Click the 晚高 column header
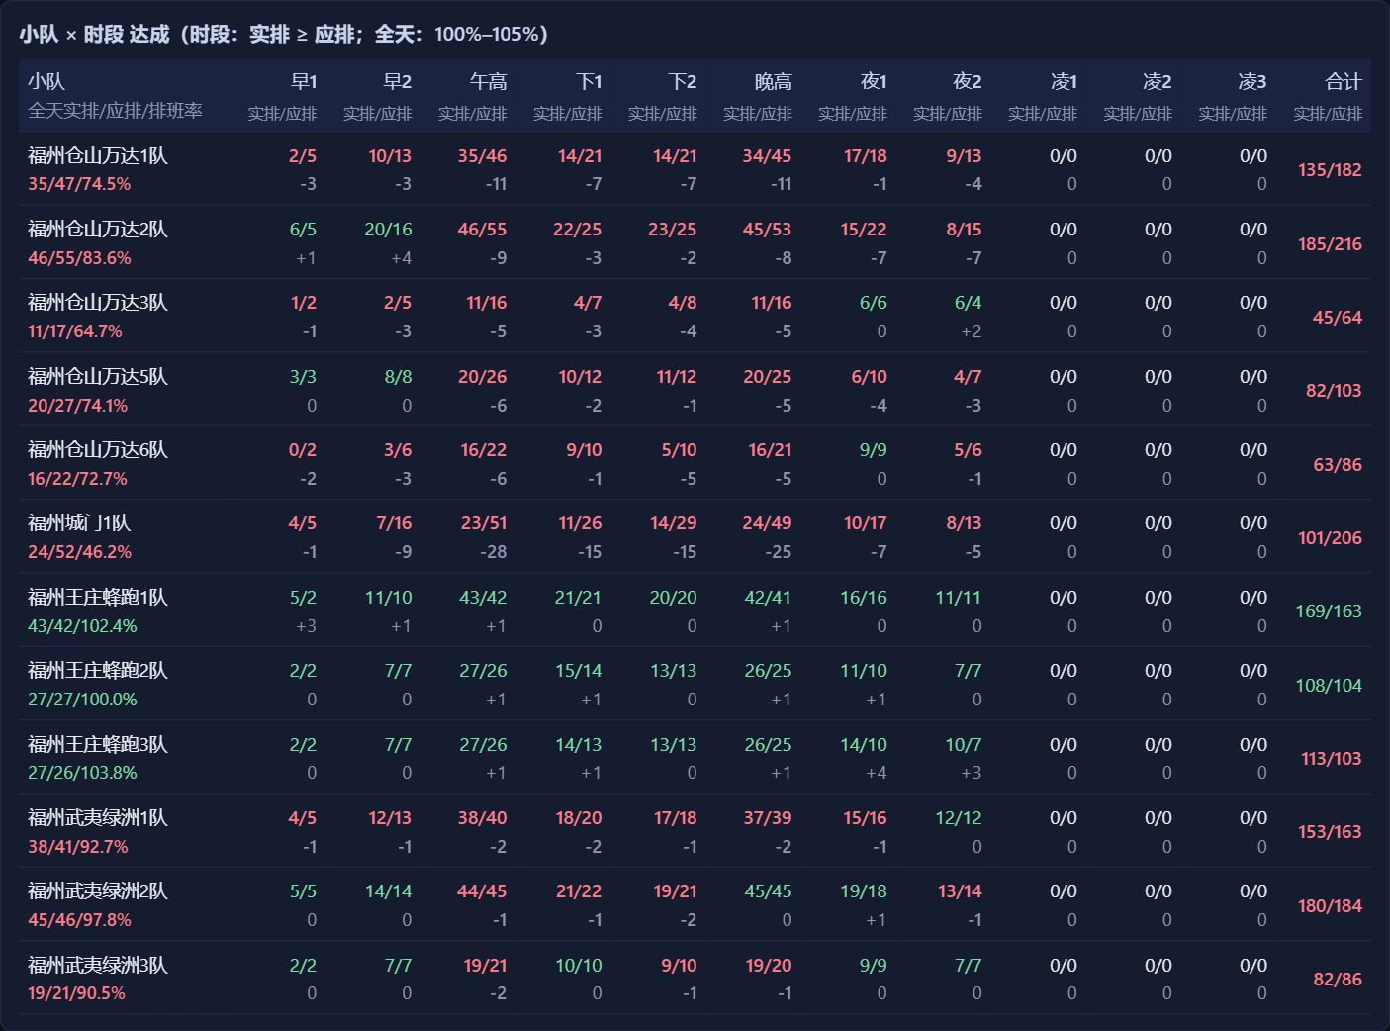Image resolution: width=1390 pixels, height=1031 pixels. click(x=773, y=82)
